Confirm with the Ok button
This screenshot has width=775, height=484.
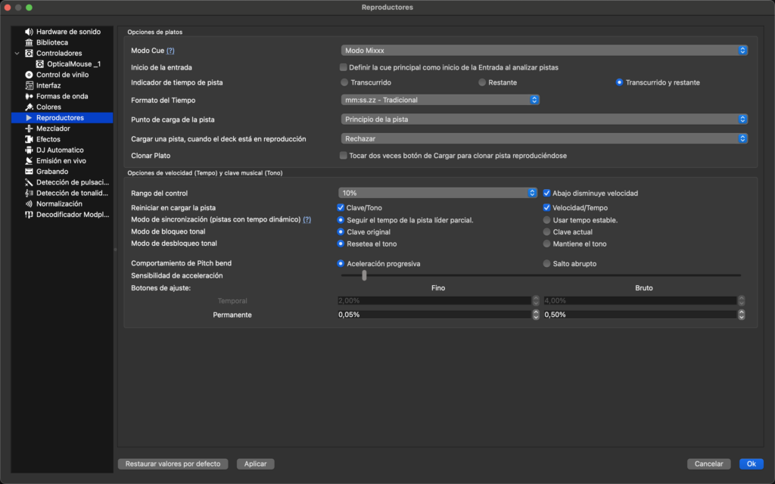[752, 464]
